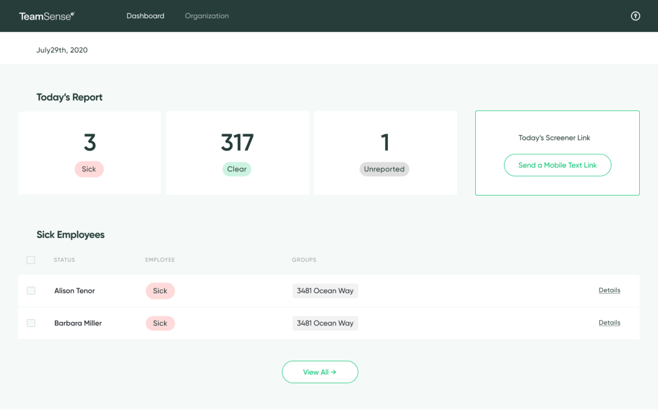Click the date July29th, 2020
Image resolution: width=658 pixels, height=411 pixels.
(62, 51)
